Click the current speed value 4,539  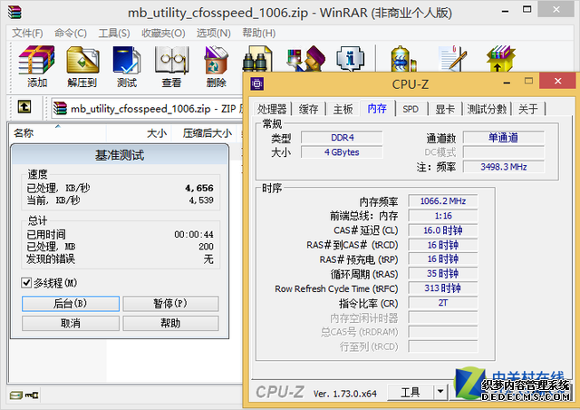(x=201, y=200)
